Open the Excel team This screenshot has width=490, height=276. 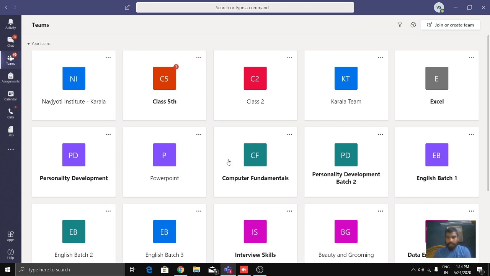tap(437, 85)
